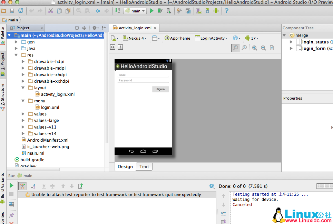Click the designer zoom out magnifier
Screen dimensions: 333x224
coord(263,48)
